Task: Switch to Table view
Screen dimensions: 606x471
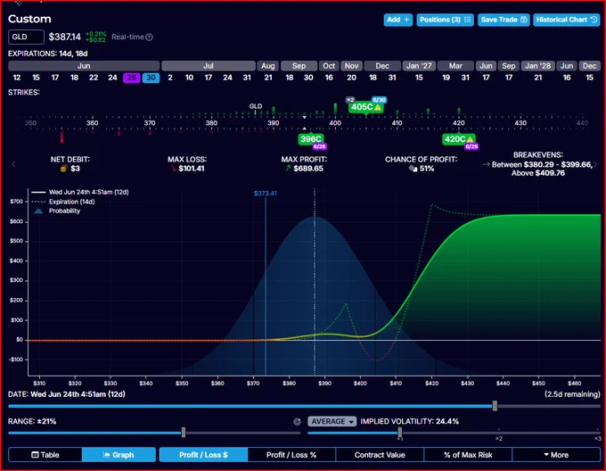Action: [x=45, y=455]
